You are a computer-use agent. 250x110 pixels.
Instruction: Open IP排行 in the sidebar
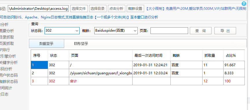point(5,50)
